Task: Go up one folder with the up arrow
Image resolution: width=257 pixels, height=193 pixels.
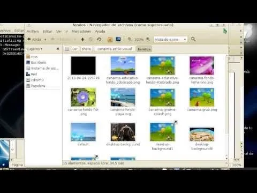Action: click(82, 39)
